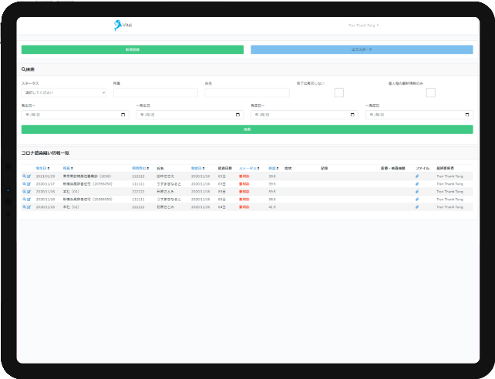Click the blue export button
495x379 pixels.
[362, 49]
